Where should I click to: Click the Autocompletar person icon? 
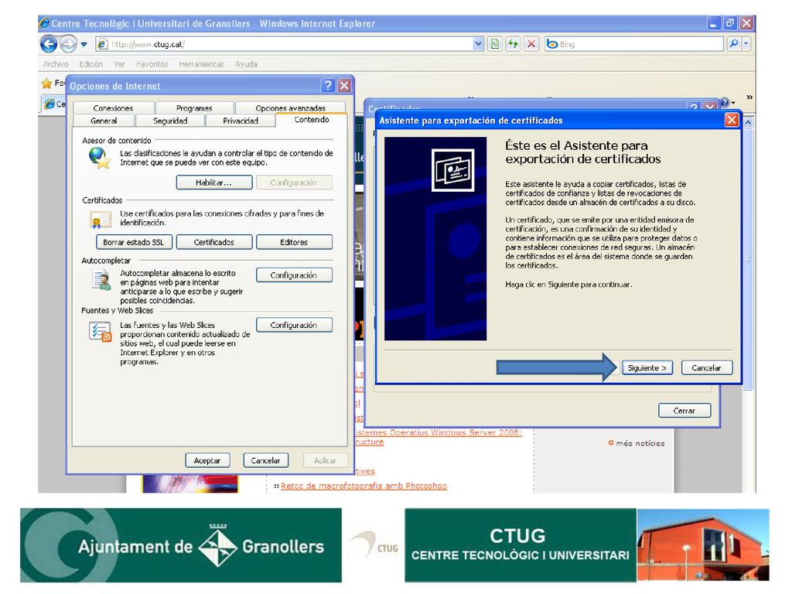(x=101, y=279)
